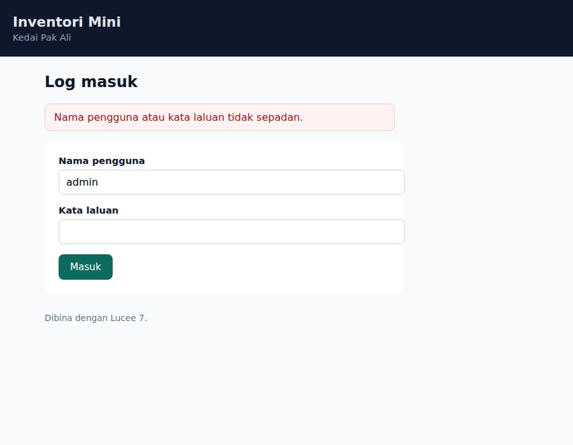Viewport: 573px width, 445px height.
Task: Select the Inventori Mini header title
Action: point(67,22)
